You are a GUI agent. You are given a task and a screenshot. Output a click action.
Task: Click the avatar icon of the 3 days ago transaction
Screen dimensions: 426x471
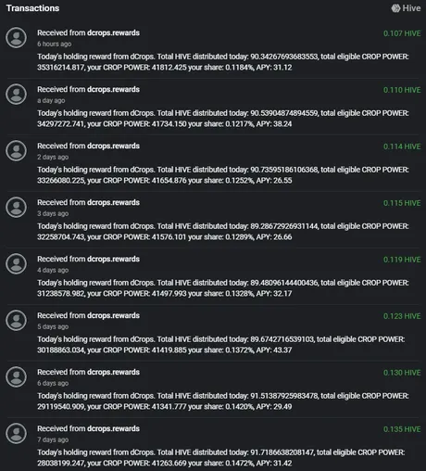coord(17,208)
